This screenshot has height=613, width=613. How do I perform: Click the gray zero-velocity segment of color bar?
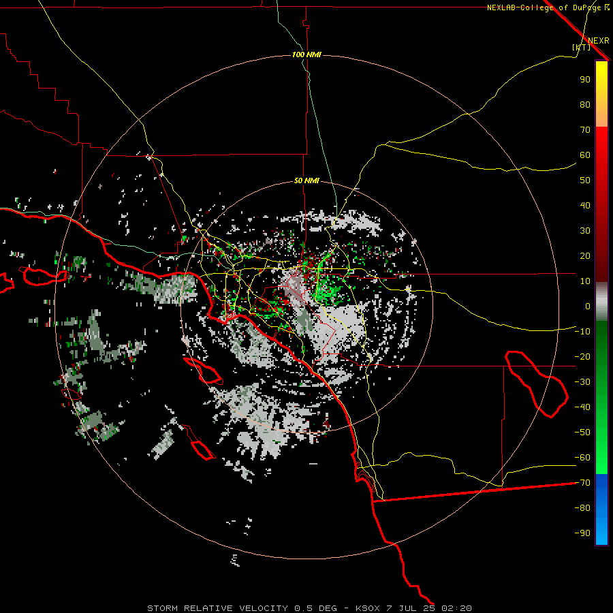[601, 302]
